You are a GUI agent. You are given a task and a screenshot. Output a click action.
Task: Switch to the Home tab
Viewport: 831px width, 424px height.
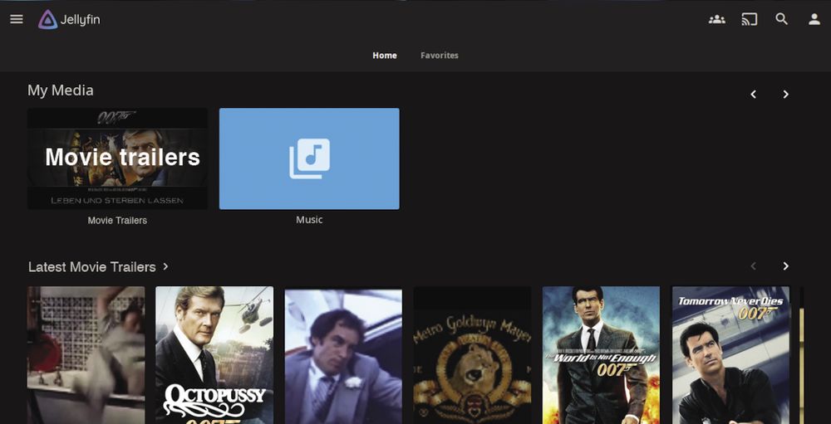384,55
